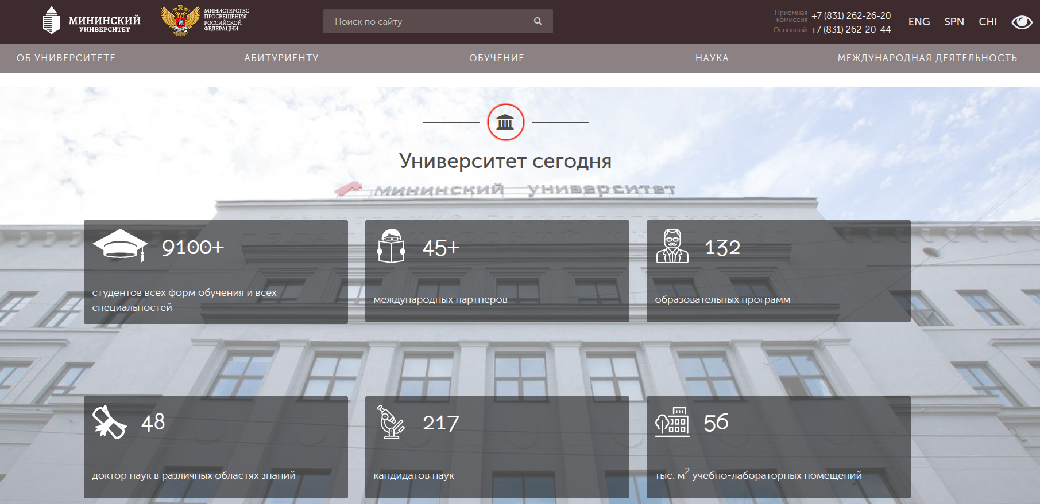Image resolution: width=1040 pixels, height=504 pixels.
Task: Expand the НАУКА menu item
Action: click(712, 58)
